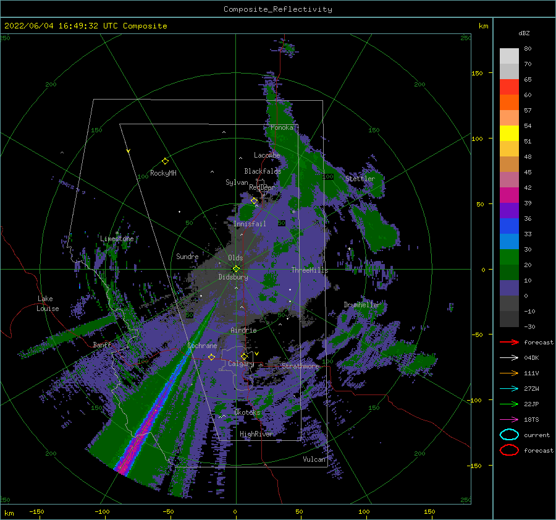Select the magenta 39-42 dBZ swatch
The height and width of the screenshot is (520, 556).
pos(509,195)
